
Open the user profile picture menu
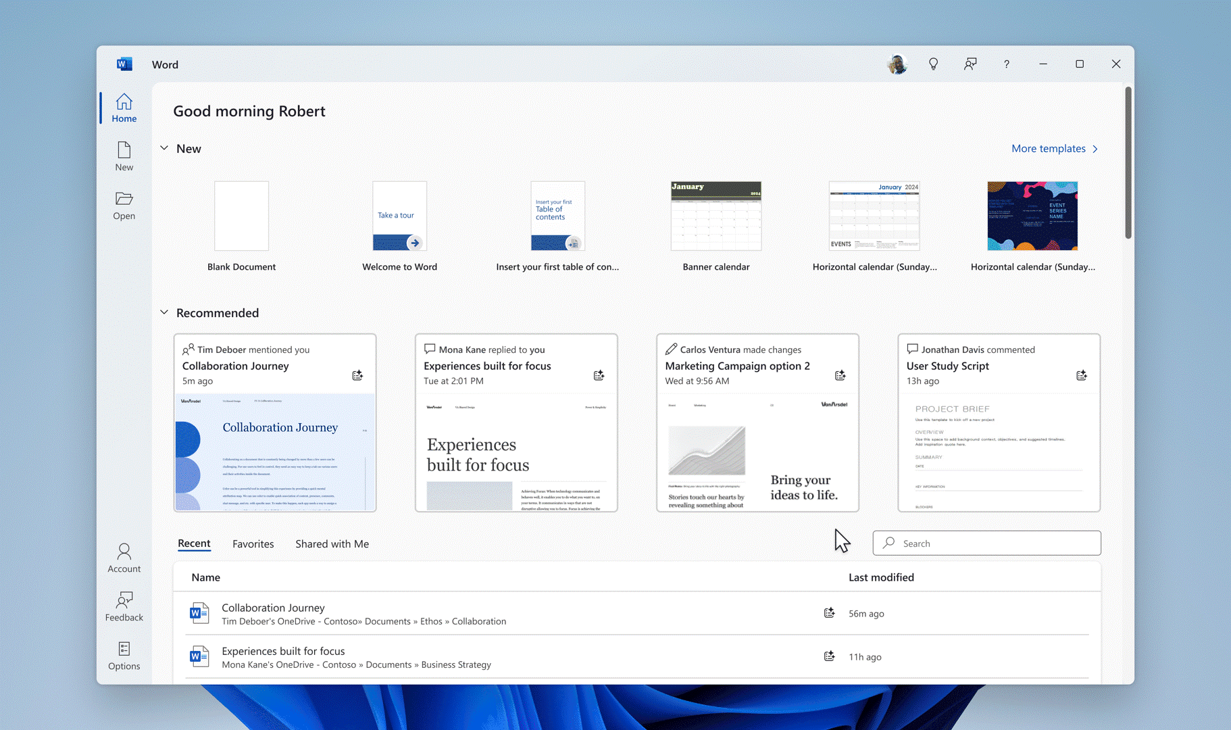(897, 64)
